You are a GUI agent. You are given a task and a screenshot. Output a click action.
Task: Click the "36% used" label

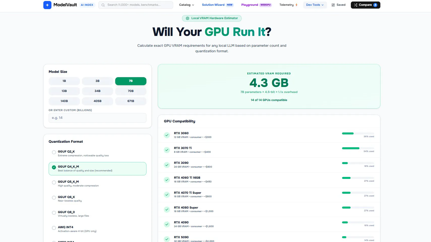click(369, 136)
